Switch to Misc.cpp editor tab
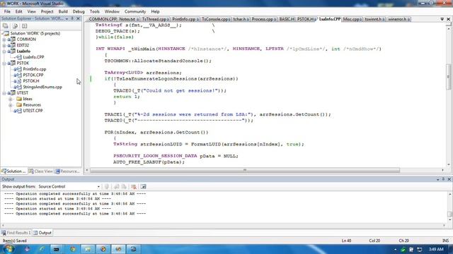The height and width of the screenshot is (254, 453). (x=352, y=19)
